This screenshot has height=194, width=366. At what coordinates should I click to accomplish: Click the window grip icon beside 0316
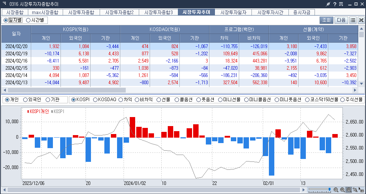4,4
